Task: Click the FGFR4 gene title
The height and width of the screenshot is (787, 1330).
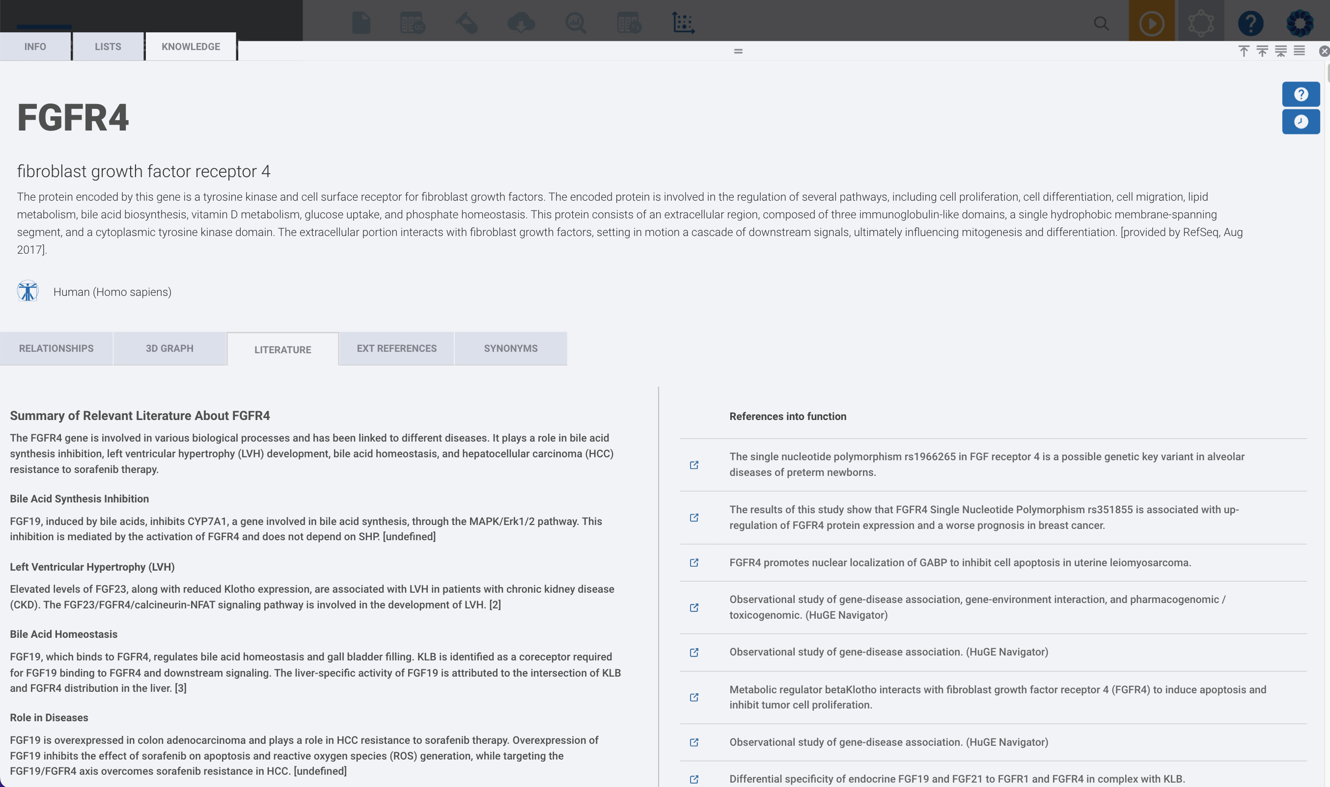Action: coord(73,117)
